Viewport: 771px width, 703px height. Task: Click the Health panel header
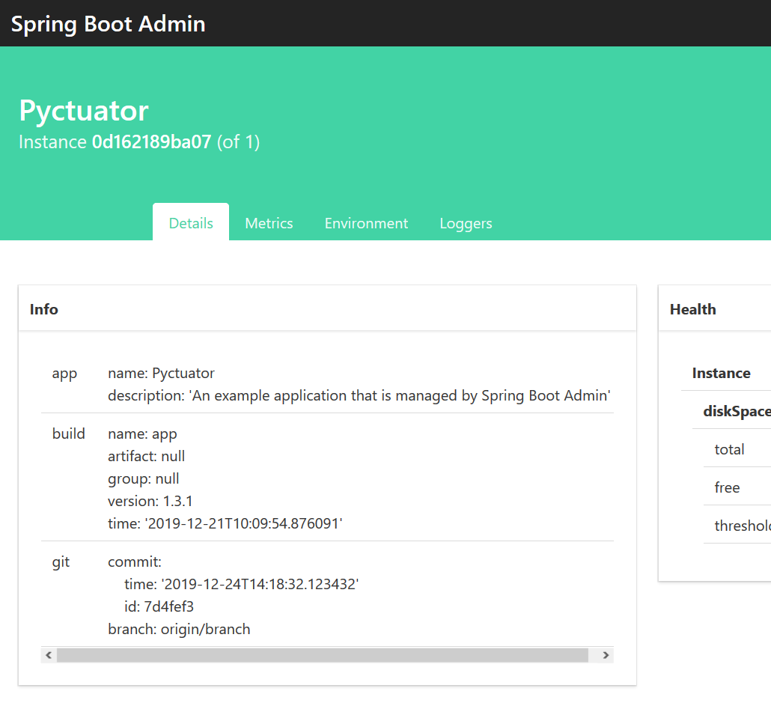coord(715,308)
